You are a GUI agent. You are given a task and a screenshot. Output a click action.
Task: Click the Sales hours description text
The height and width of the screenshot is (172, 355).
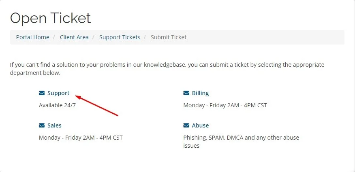click(81, 138)
